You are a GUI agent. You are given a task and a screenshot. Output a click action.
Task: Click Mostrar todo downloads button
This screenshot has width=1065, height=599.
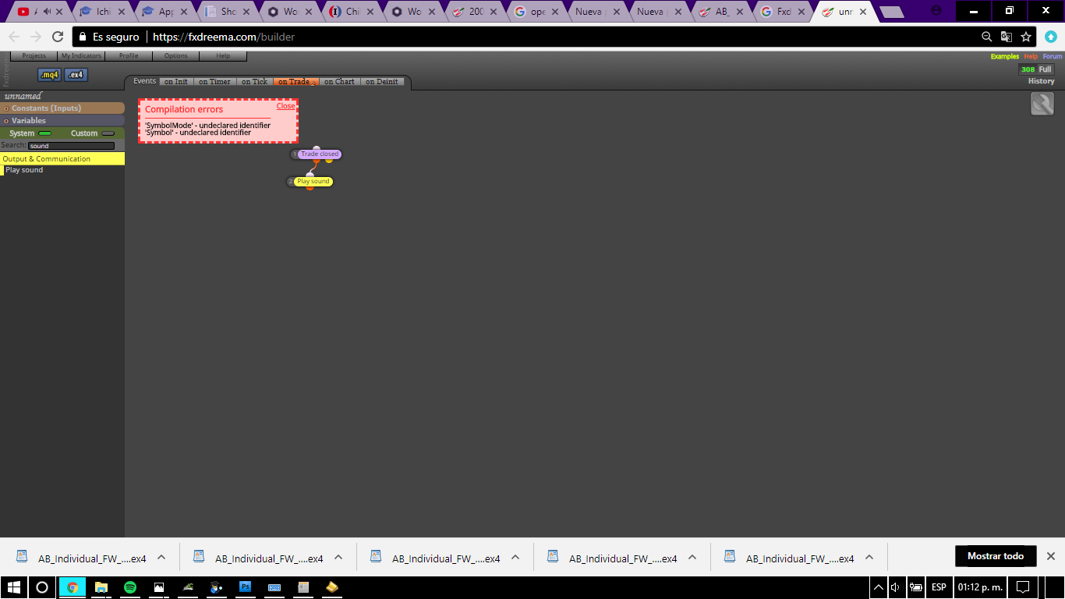(996, 556)
